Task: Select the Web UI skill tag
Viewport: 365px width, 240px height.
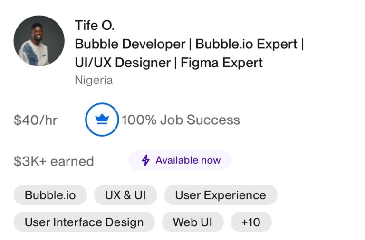Action: (193, 222)
